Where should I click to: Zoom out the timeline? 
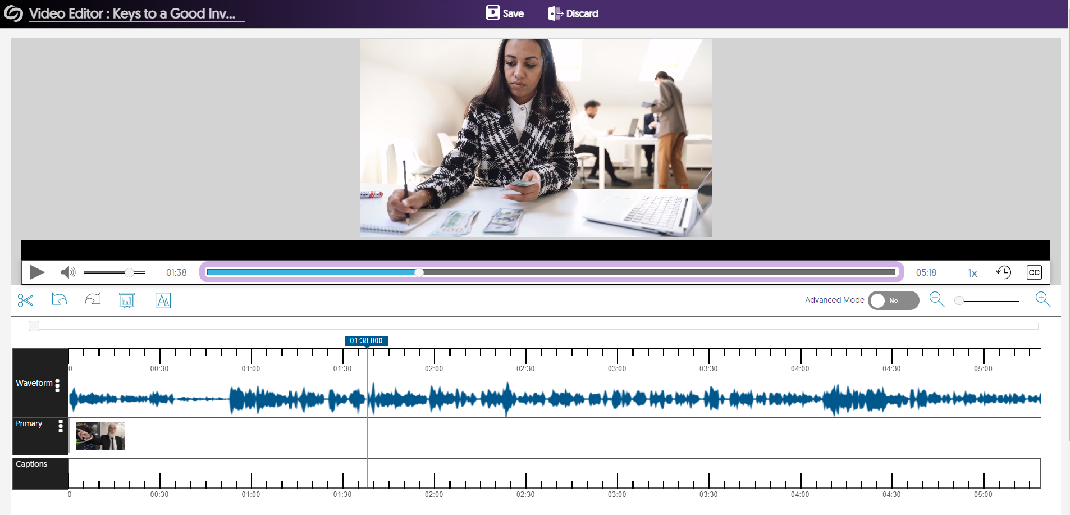937,299
